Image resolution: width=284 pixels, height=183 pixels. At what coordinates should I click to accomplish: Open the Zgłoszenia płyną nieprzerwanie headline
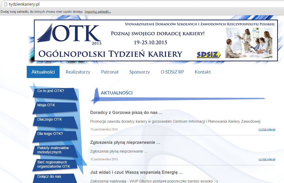click(x=125, y=143)
